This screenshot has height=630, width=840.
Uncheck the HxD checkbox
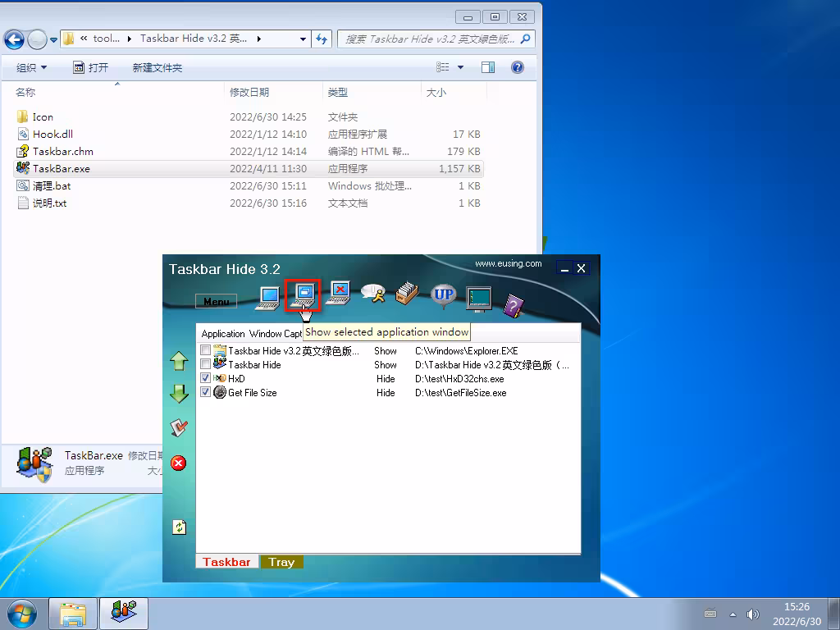pyautogui.click(x=205, y=378)
